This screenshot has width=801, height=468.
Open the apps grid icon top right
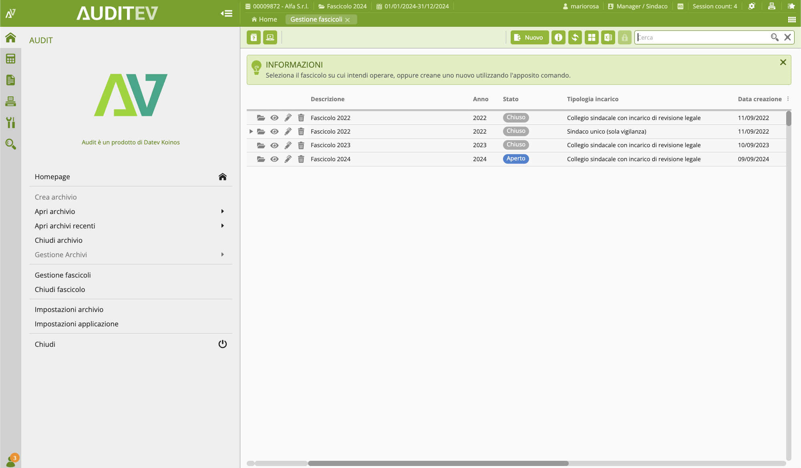click(792, 20)
